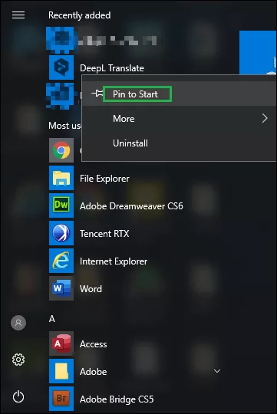Click the Access app icon
277x414 pixels.
61,343
